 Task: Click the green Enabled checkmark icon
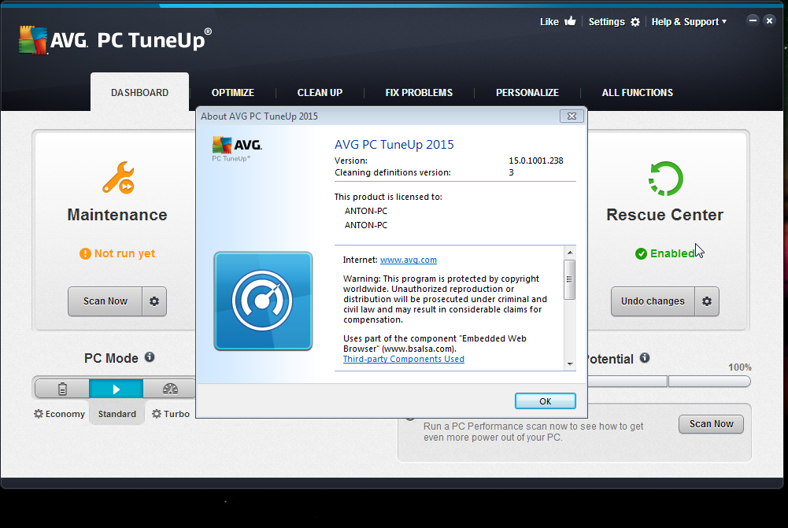[x=641, y=253]
